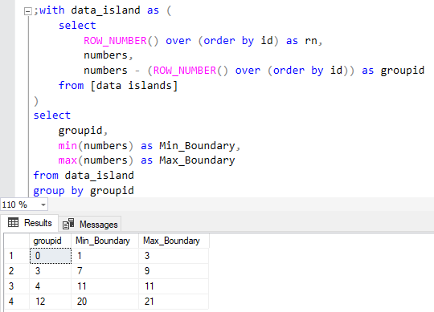The width and height of the screenshot is (434, 312).
Task: Click Max_Boundary cell with value 3
Action: [x=174, y=256]
